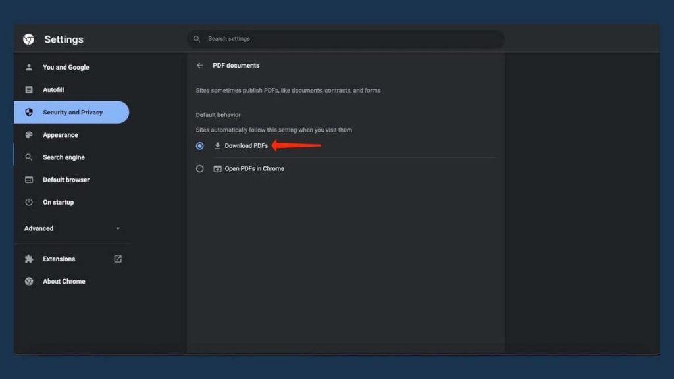
Task: Click the Open PDFs in Chrome label
Action: 255,169
